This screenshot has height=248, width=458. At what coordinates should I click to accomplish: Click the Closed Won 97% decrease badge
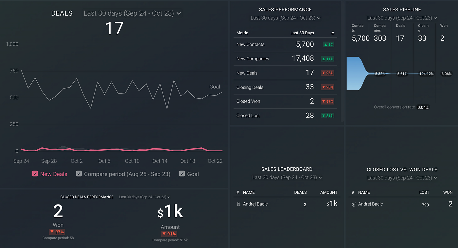[x=327, y=101]
